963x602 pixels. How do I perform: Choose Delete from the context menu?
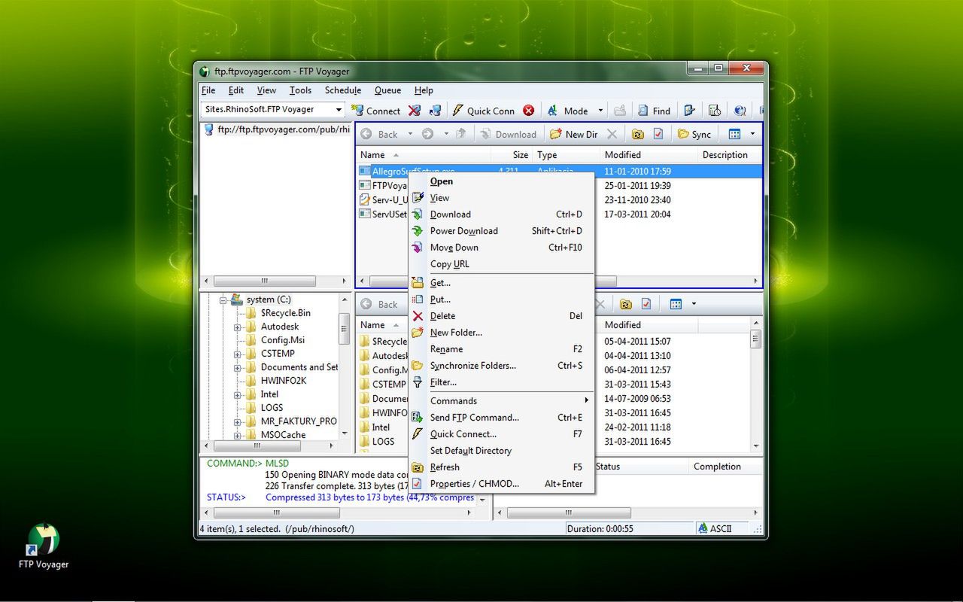(x=502, y=316)
